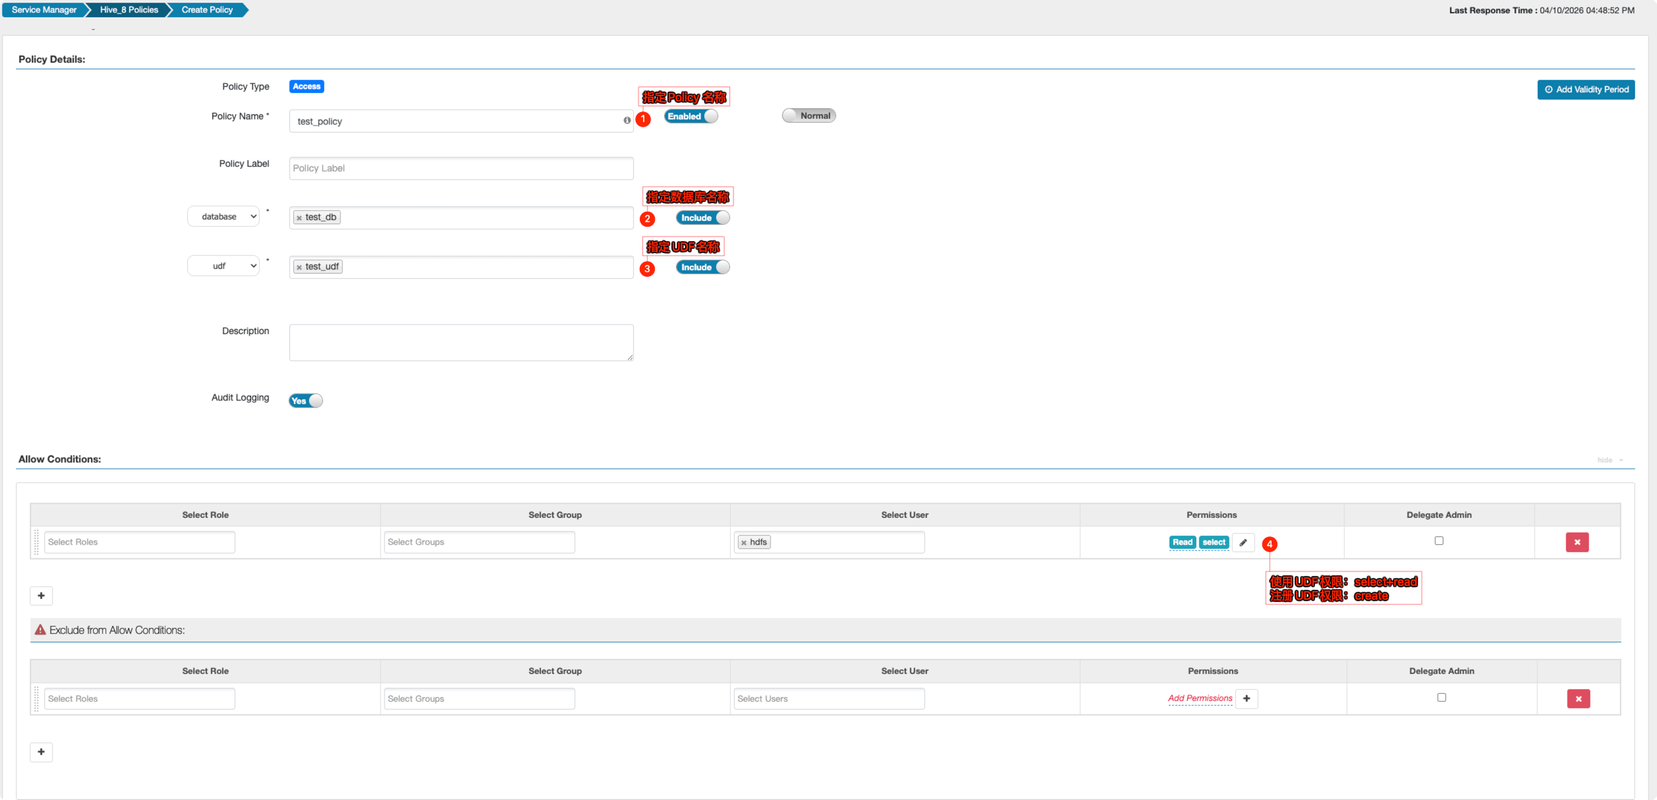
Task: Edit permissions with pencil icon for hdfs
Action: click(x=1243, y=542)
